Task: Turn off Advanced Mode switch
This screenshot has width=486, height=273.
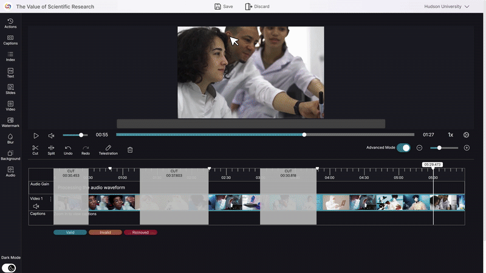Action: [x=403, y=147]
